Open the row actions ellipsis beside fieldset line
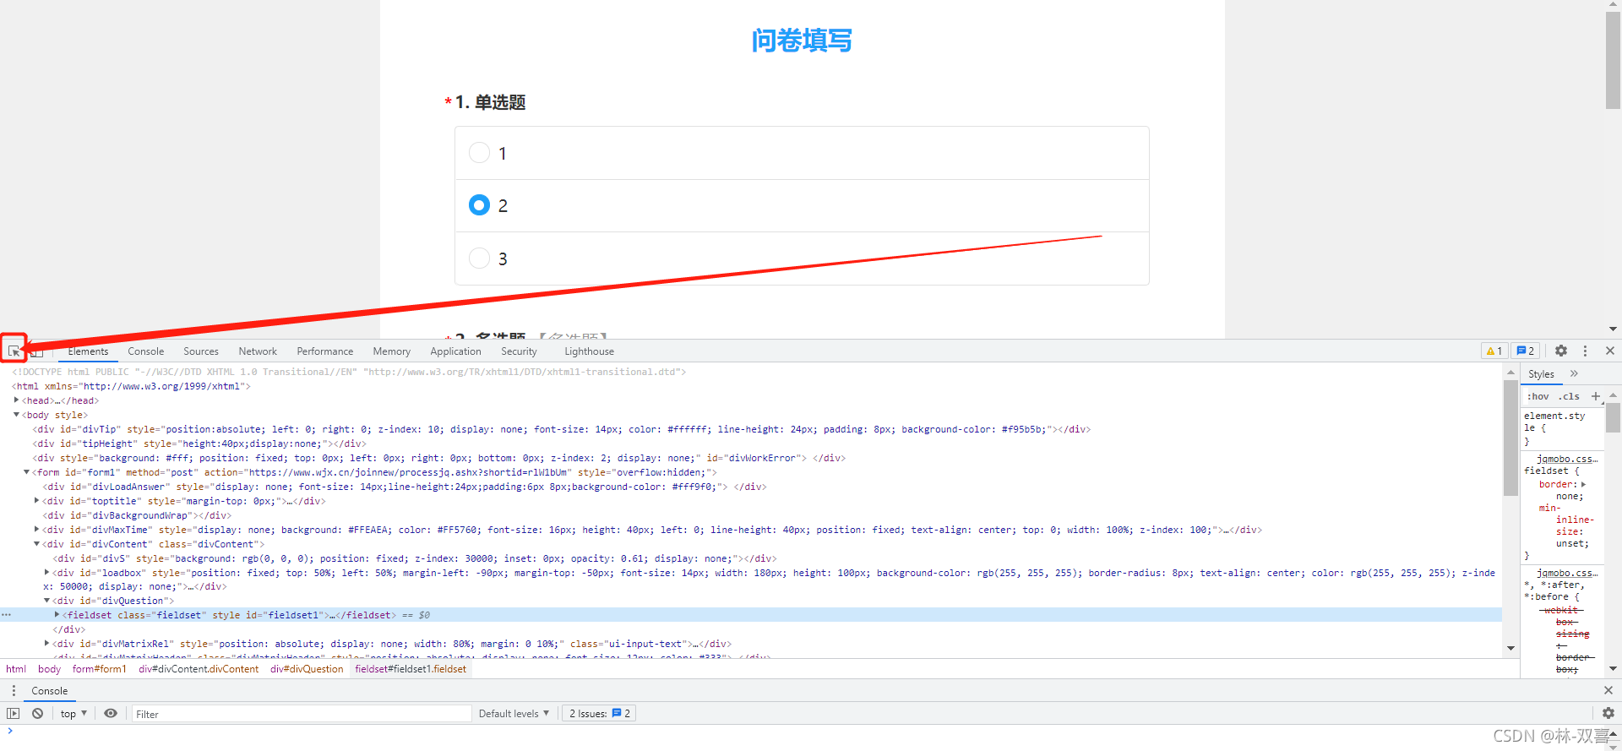1622x751 pixels. (6, 615)
